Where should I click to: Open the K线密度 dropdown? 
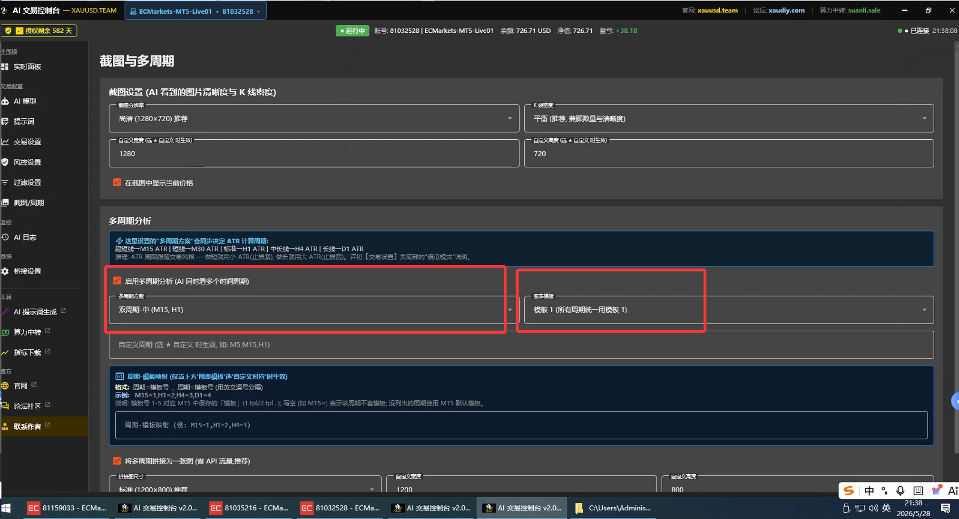point(729,118)
